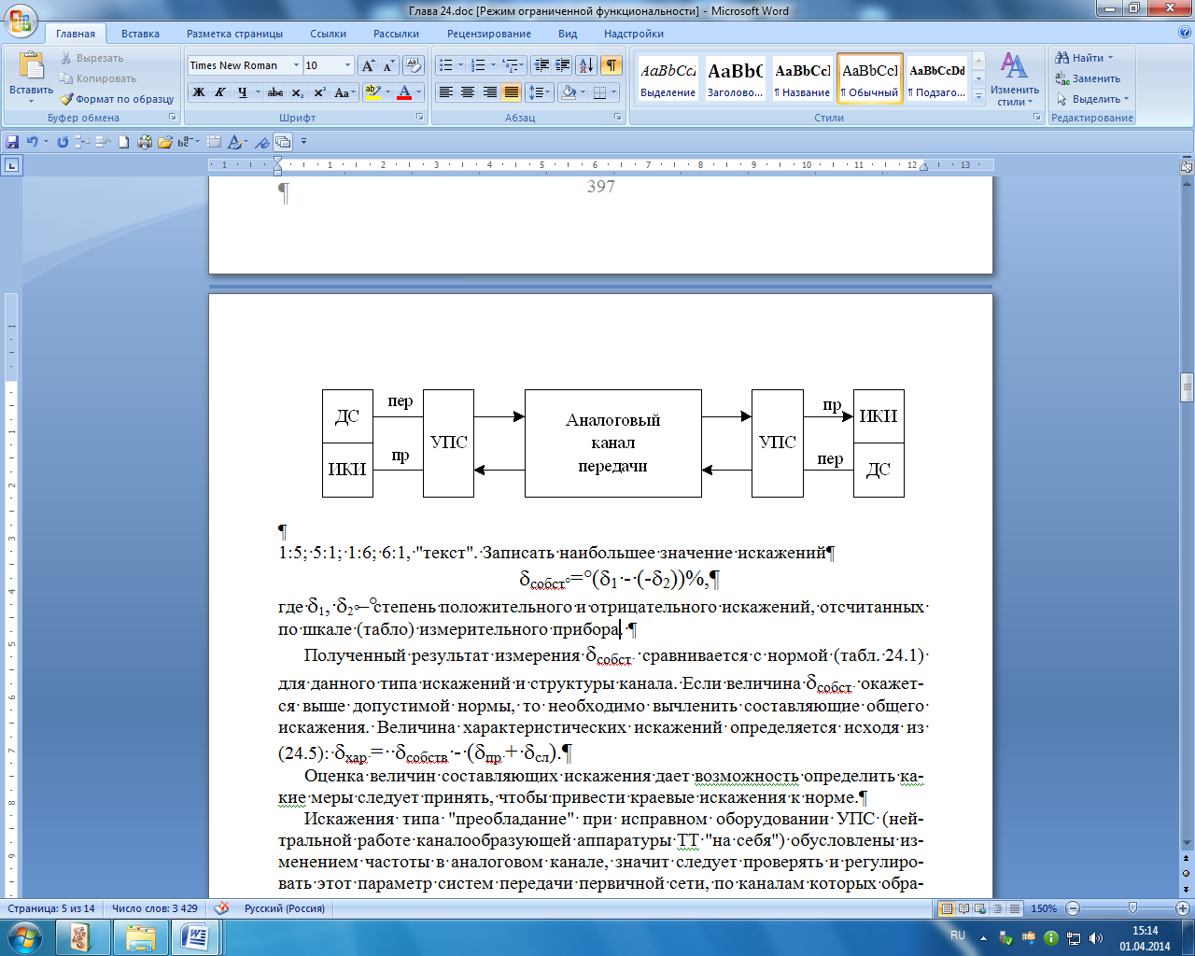The image size is (1195, 956).
Task: Zoom out with the minus button
Action: click(x=1073, y=908)
